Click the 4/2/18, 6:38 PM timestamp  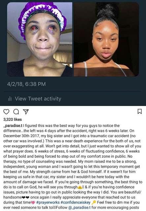[x=26, y=84]
